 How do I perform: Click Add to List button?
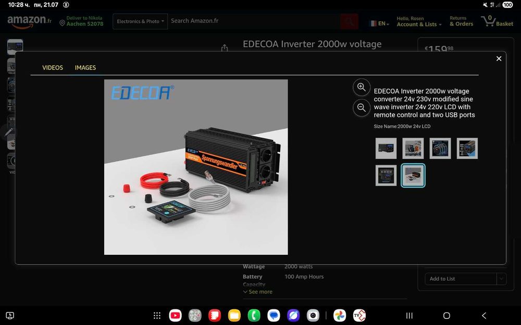(x=461, y=279)
